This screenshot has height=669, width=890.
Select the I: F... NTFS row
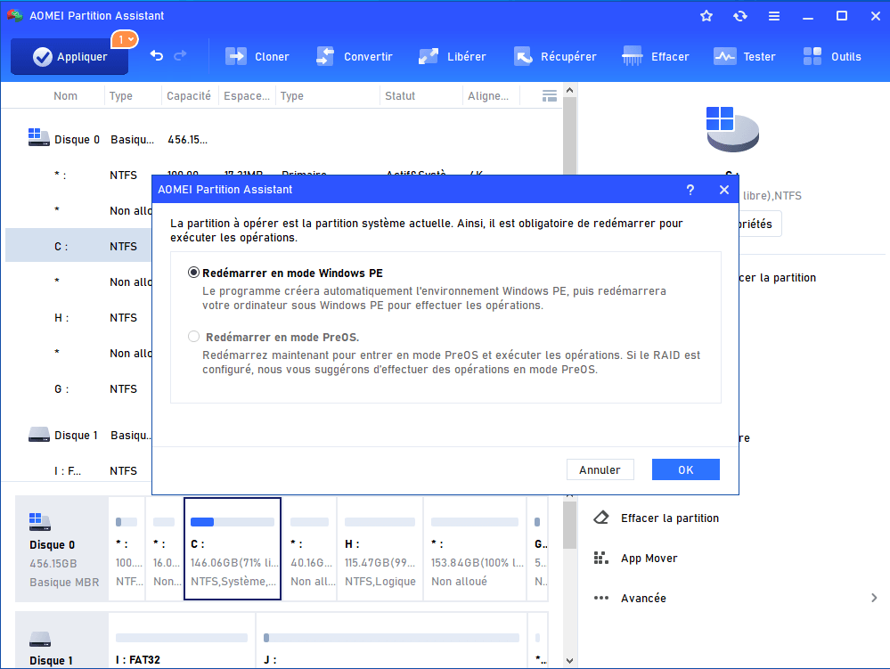[78, 471]
